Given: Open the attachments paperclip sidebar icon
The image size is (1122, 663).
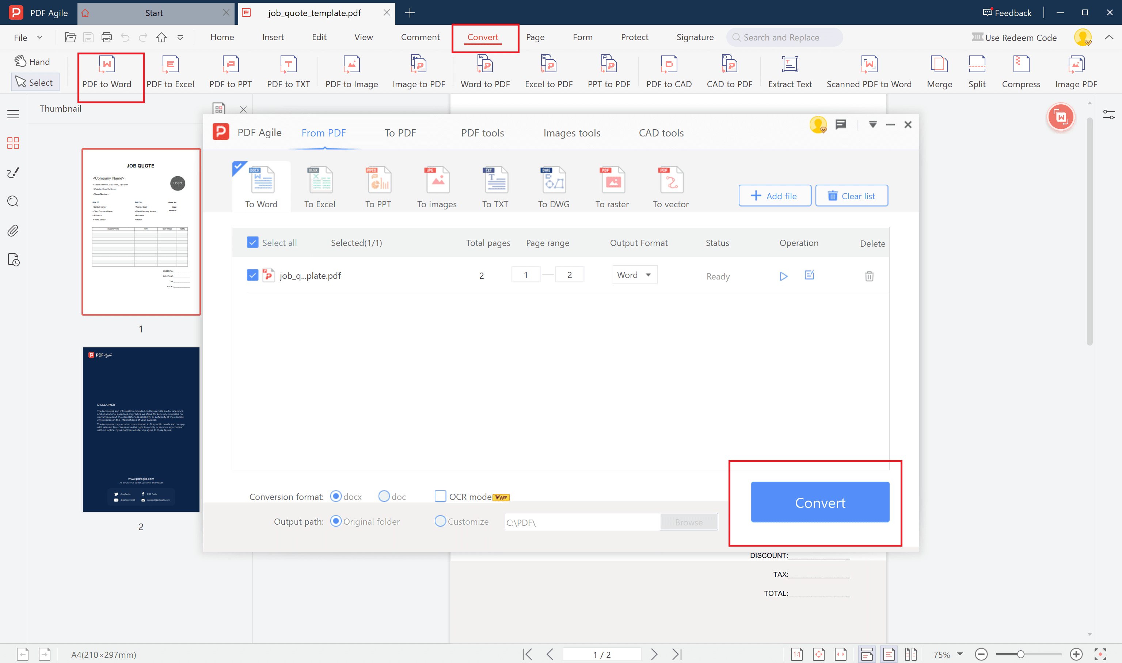Looking at the screenshot, I should pyautogui.click(x=13, y=231).
